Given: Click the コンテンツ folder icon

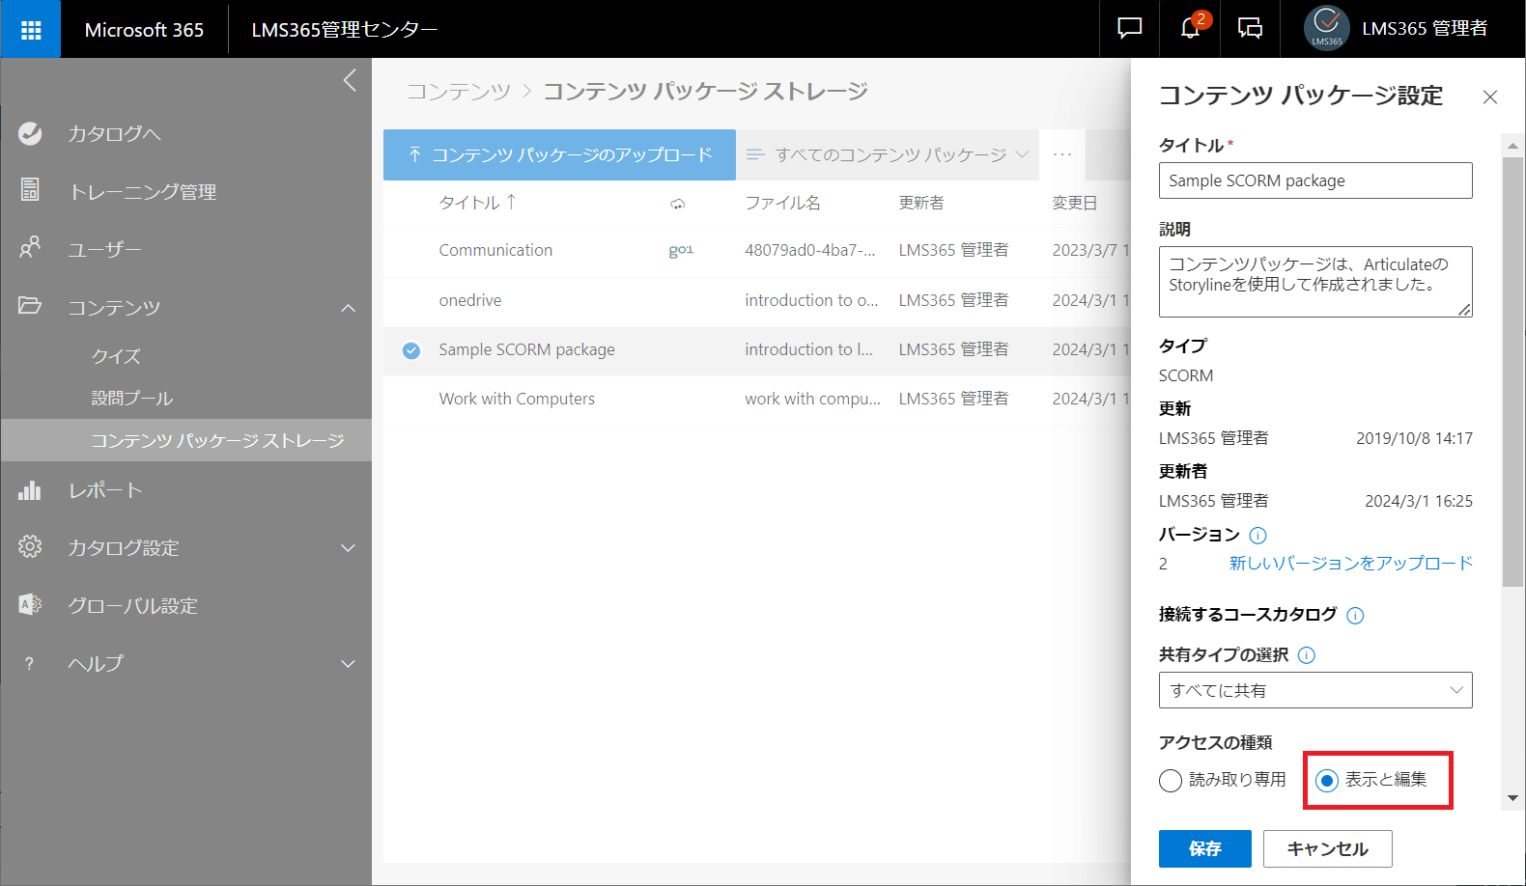Looking at the screenshot, I should [x=30, y=306].
